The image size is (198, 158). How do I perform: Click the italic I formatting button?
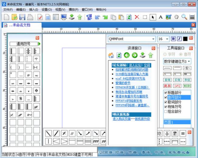[x=179, y=39]
